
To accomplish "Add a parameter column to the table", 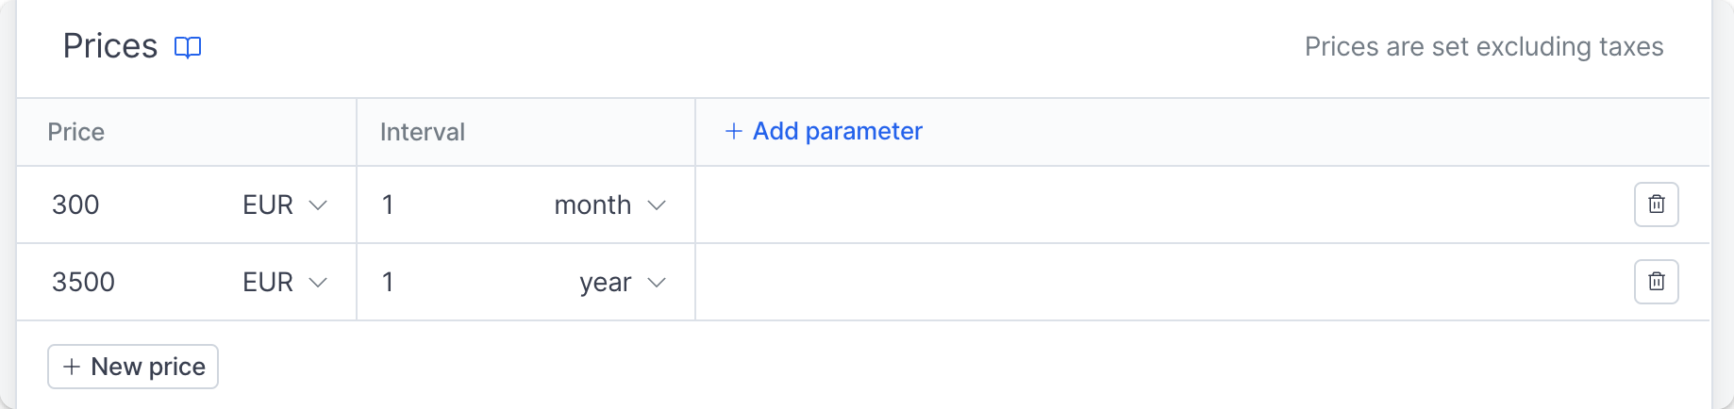I will 824,131.
